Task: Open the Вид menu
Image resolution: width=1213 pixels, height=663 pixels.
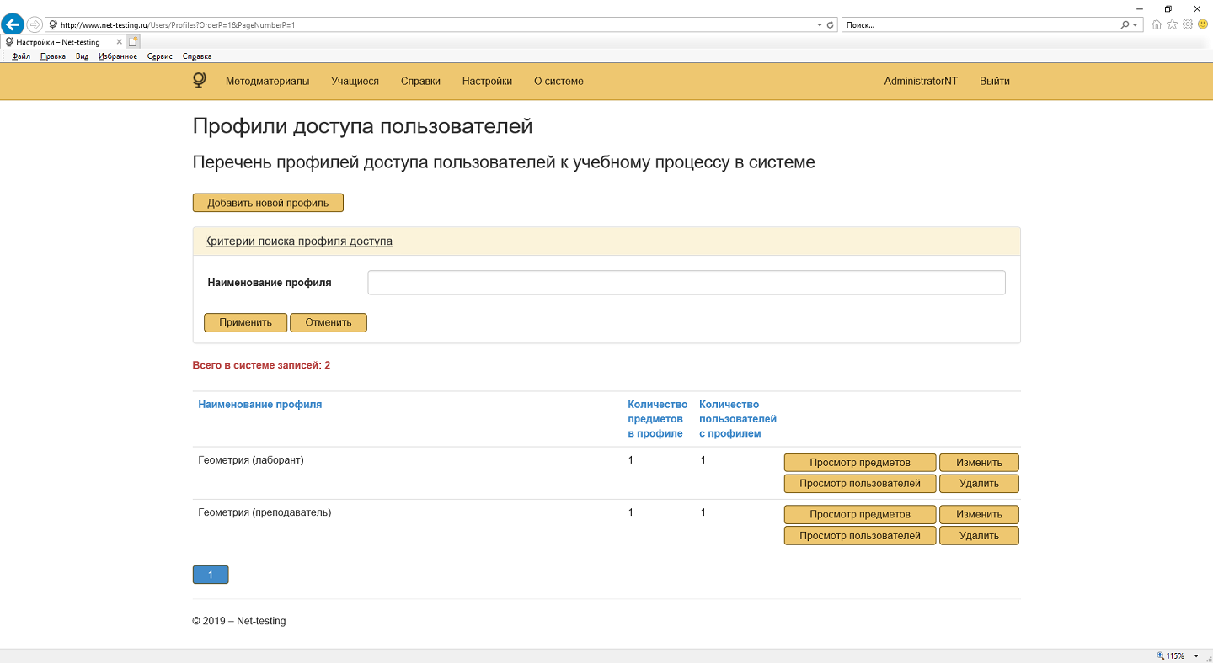Action: tap(82, 56)
